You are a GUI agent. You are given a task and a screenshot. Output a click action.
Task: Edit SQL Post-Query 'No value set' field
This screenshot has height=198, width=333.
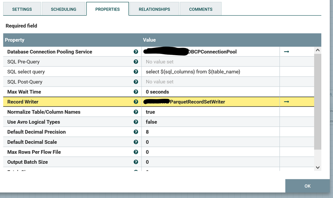click(210, 82)
